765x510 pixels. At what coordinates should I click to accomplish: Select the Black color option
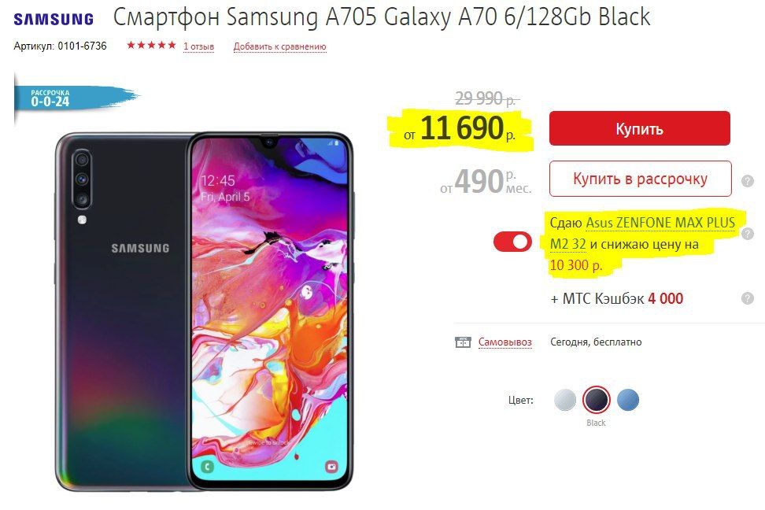597,400
